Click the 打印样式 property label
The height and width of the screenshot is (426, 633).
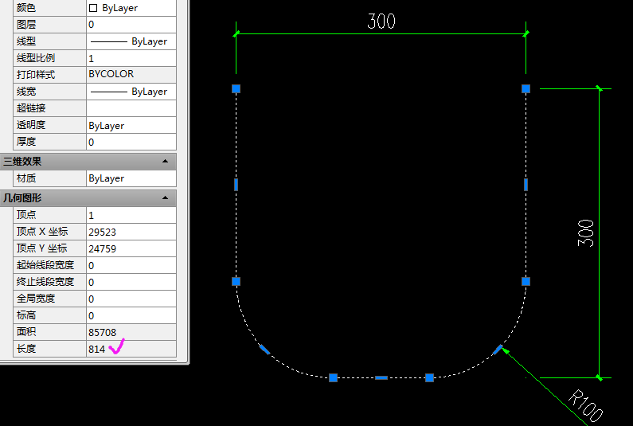[36, 75]
